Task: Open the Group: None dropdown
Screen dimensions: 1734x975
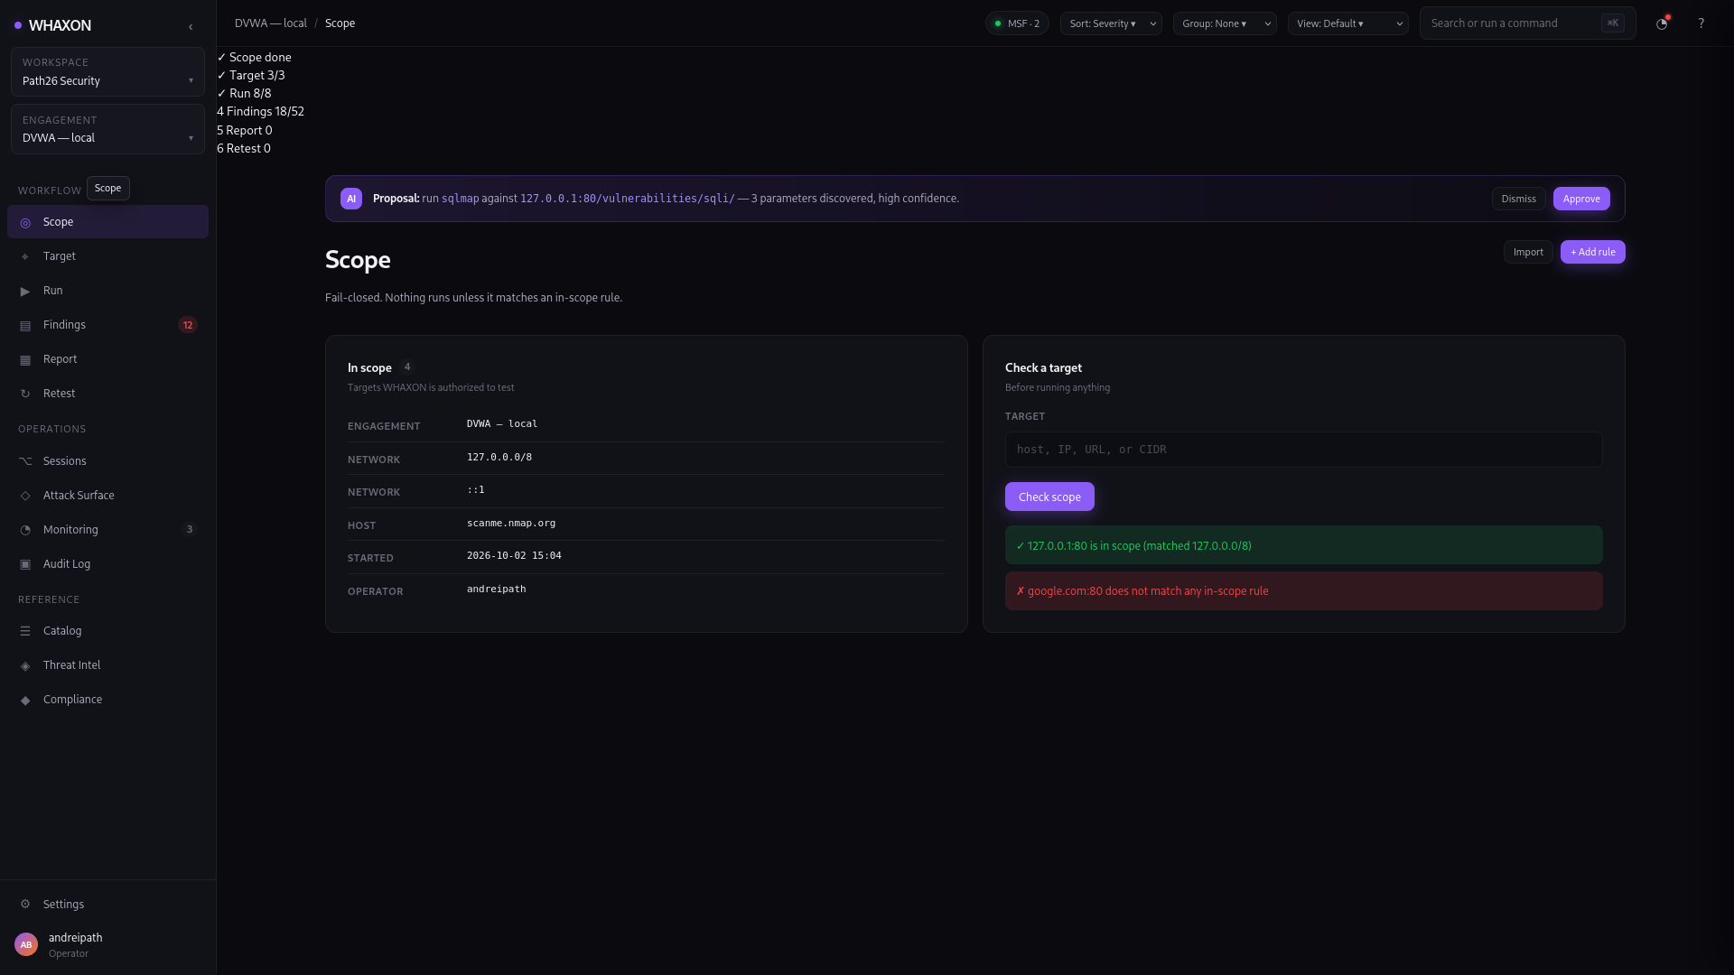Action: tap(1225, 23)
